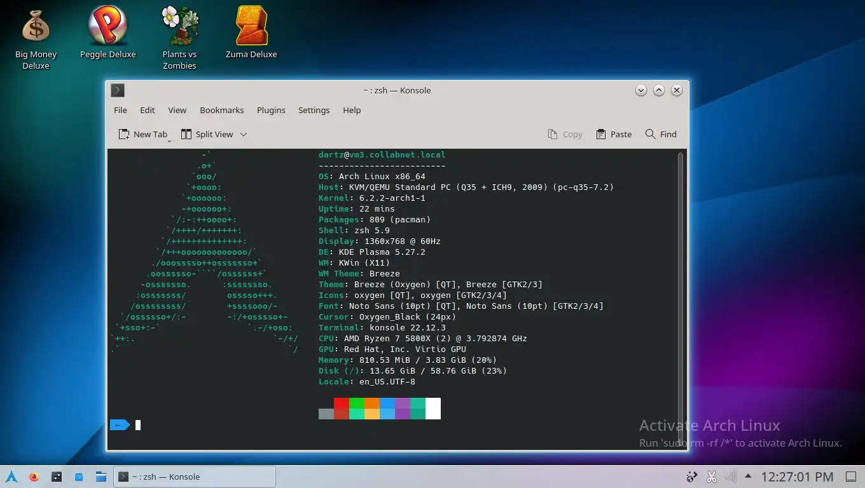Viewport: 865px width, 488px height.
Task: Click the 'OS: Arch Linux x86_64' line
Action: [372, 176]
